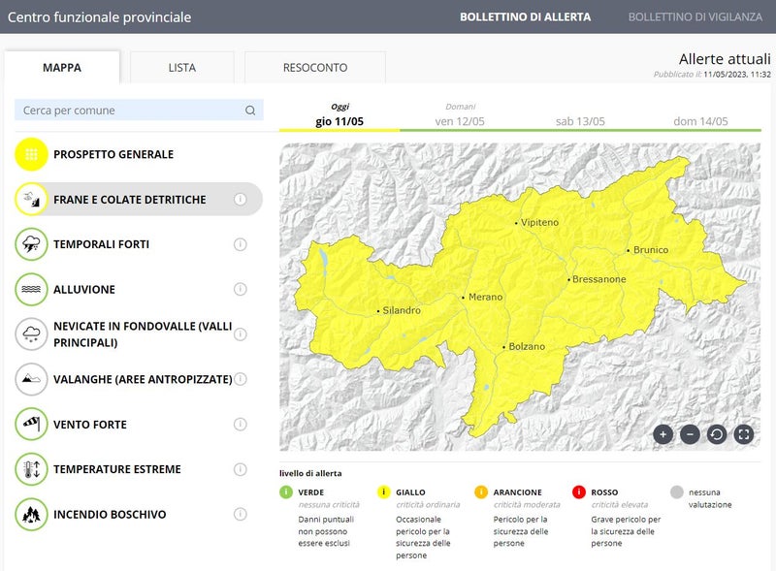The height and width of the screenshot is (571, 776).
Task: Select the ven 12/05 day
Action: (x=460, y=121)
